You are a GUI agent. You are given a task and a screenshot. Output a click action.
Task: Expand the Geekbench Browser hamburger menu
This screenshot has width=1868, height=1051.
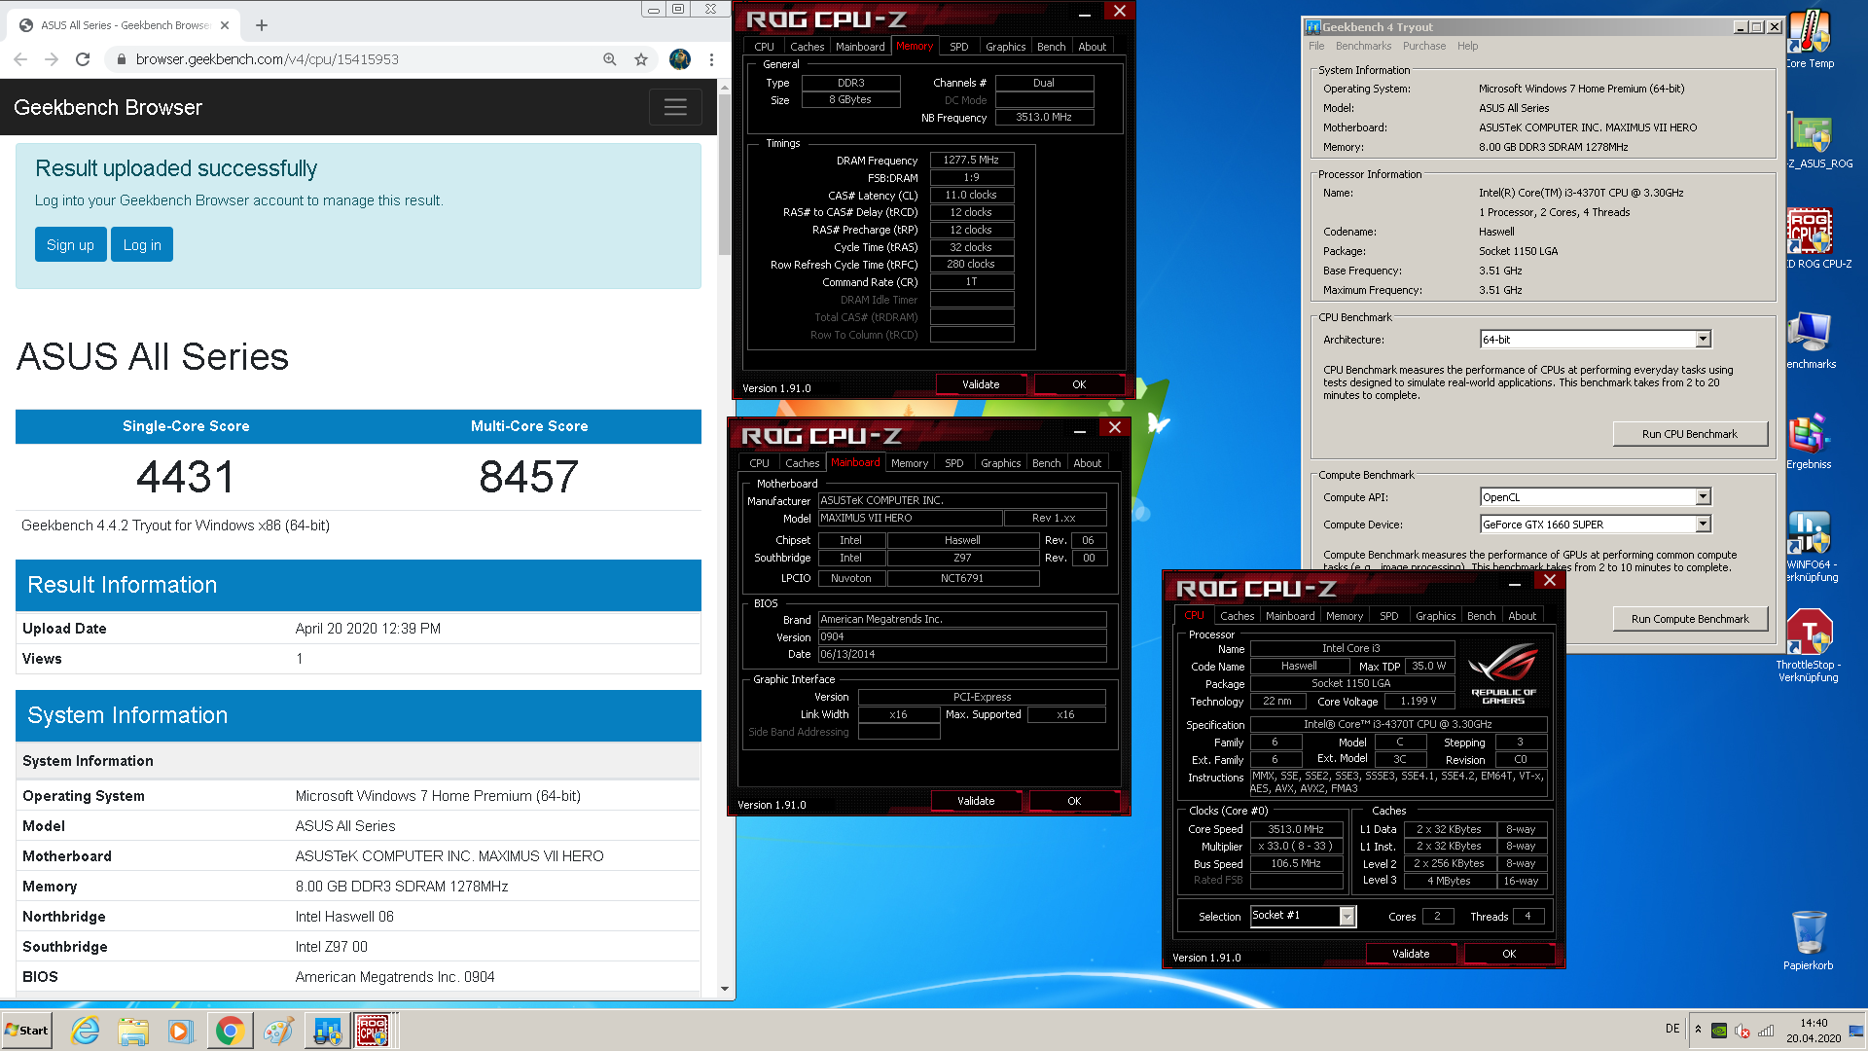click(x=675, y=107)
